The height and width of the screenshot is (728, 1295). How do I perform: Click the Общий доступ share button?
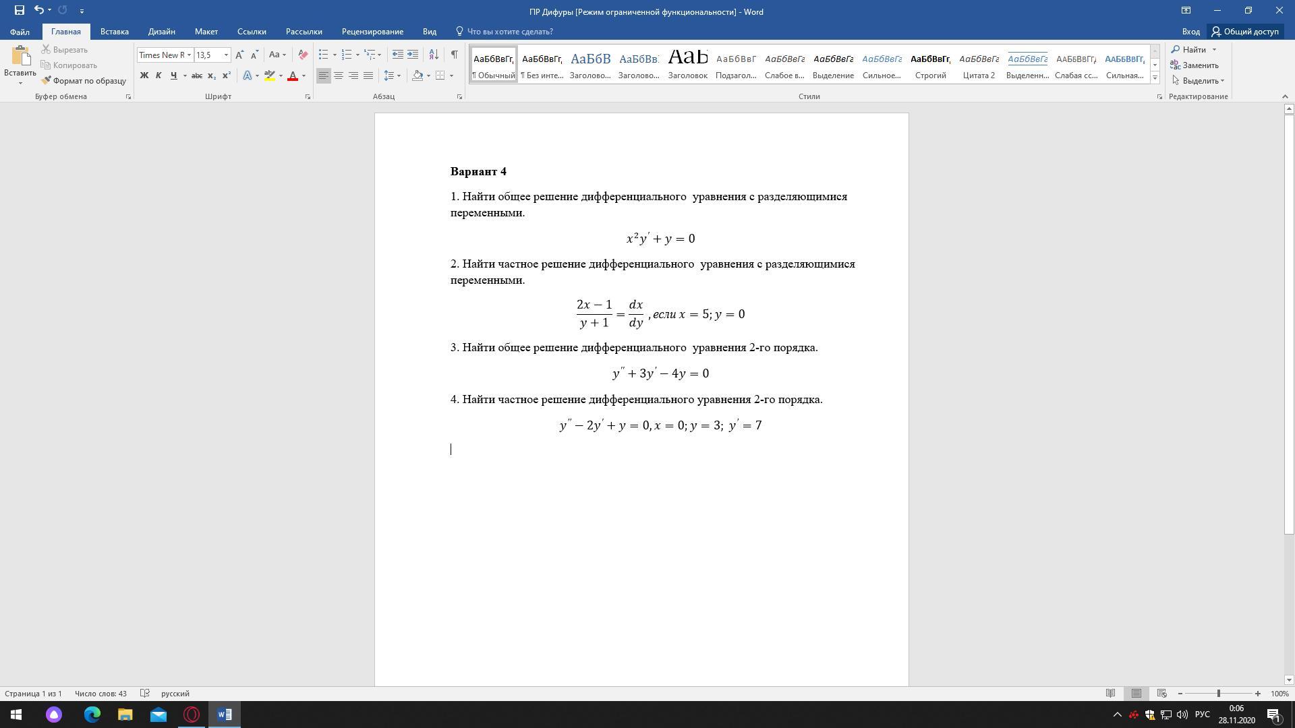pyautogui.click(x=1244, y=32)
